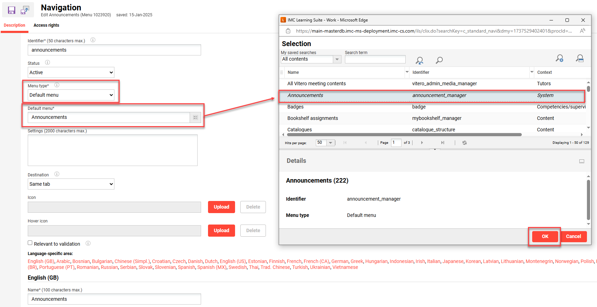Click the Save and close icon
This screenshot has height=307, width=597.
tap(25, 10)
